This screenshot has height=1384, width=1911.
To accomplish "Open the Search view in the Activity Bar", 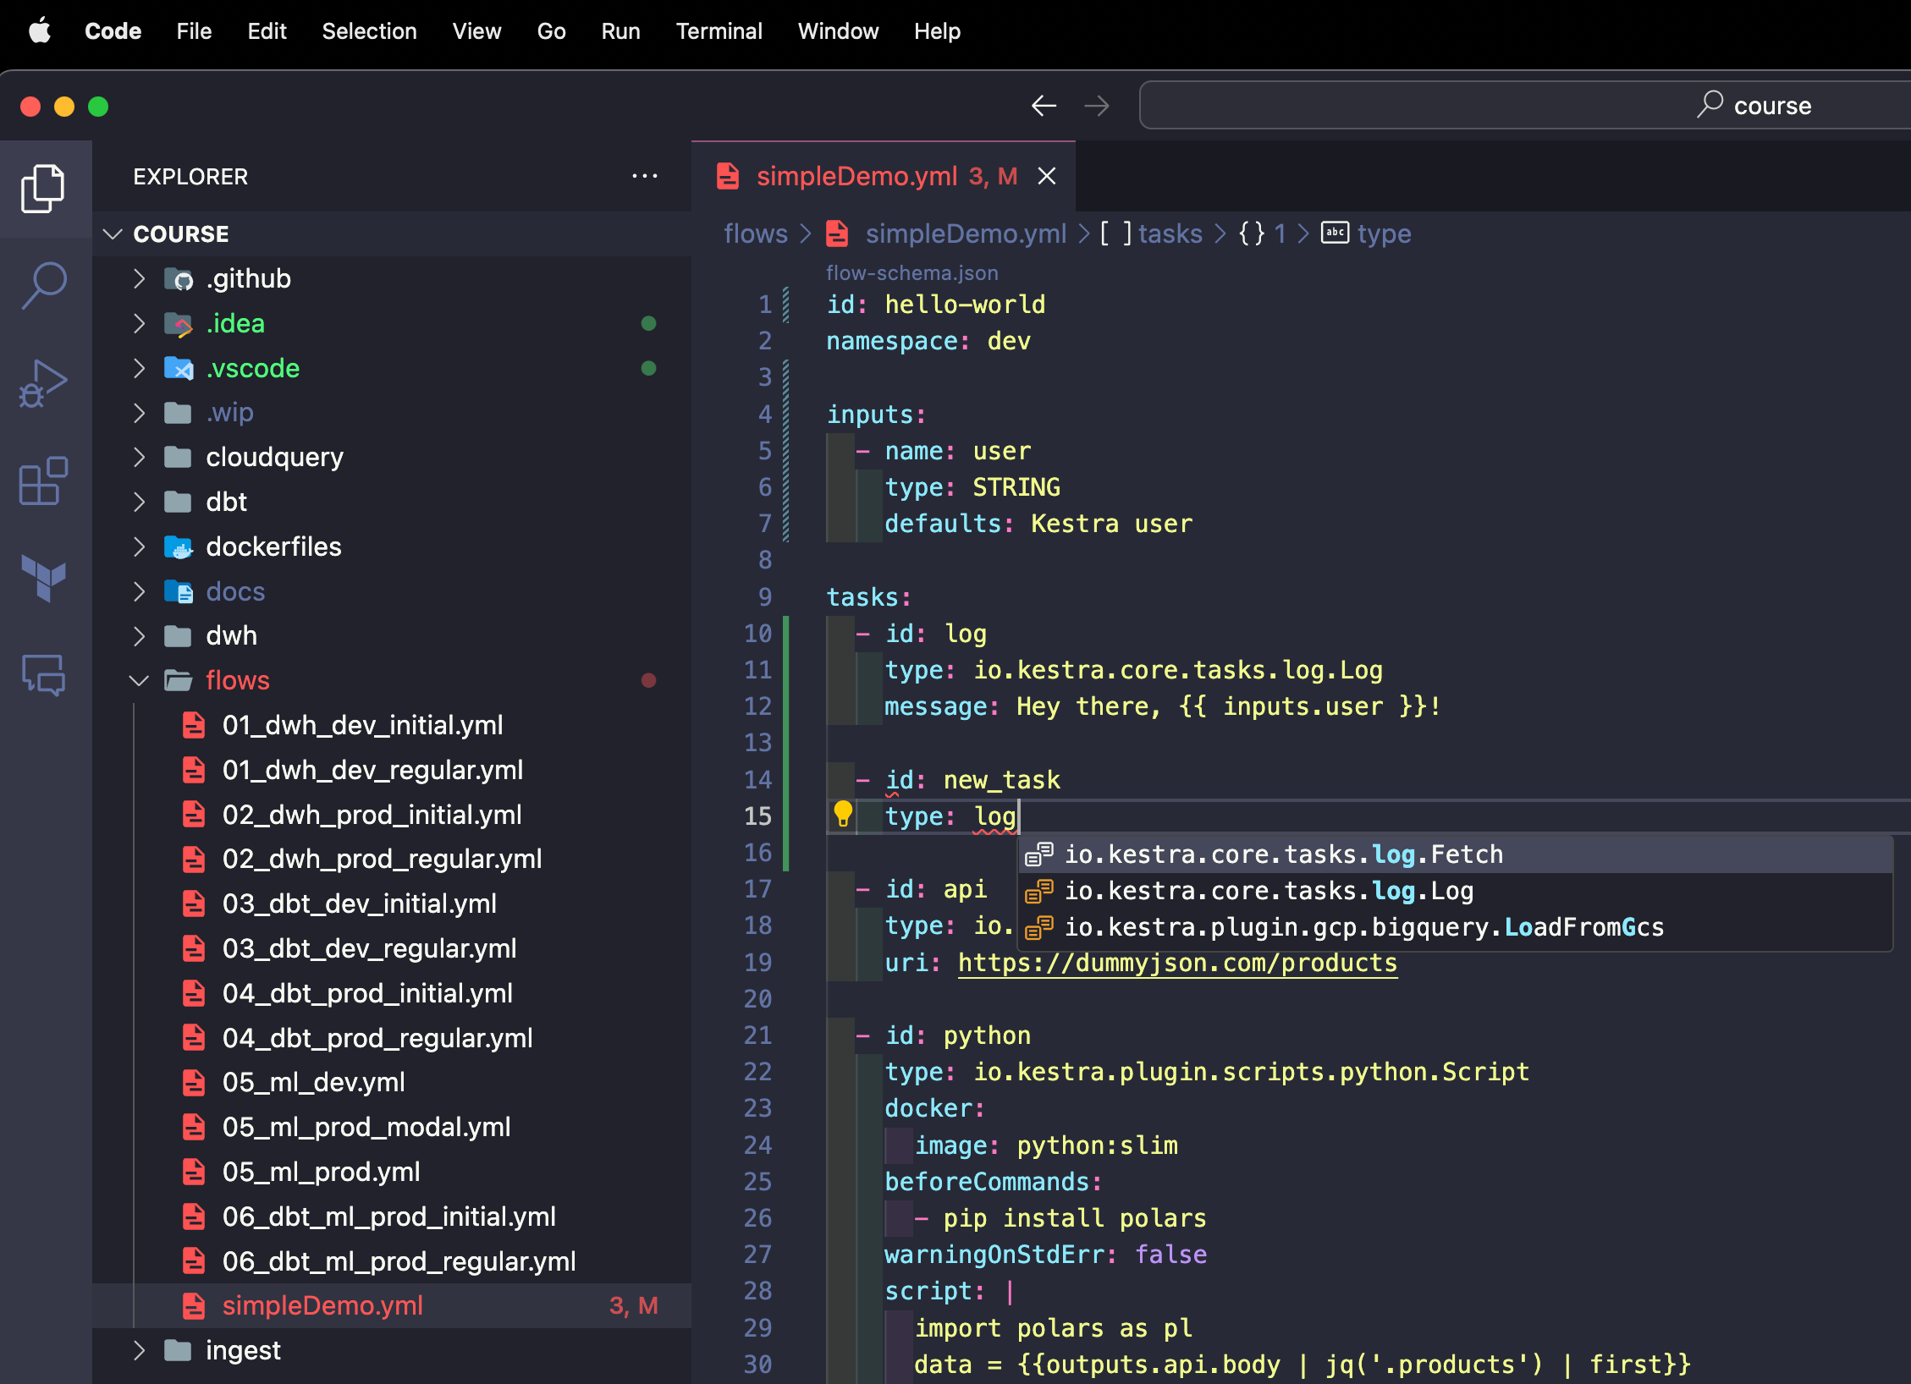I will coord(43,284).
